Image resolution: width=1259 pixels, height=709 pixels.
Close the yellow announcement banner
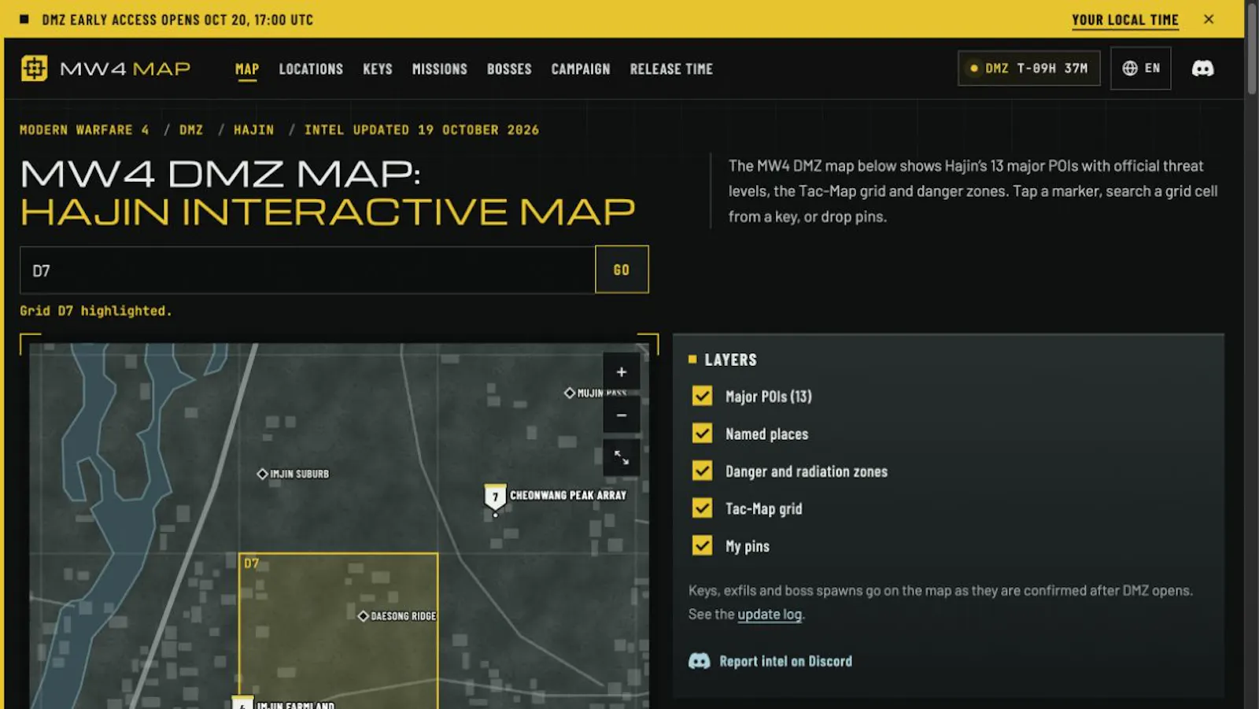1209,19
